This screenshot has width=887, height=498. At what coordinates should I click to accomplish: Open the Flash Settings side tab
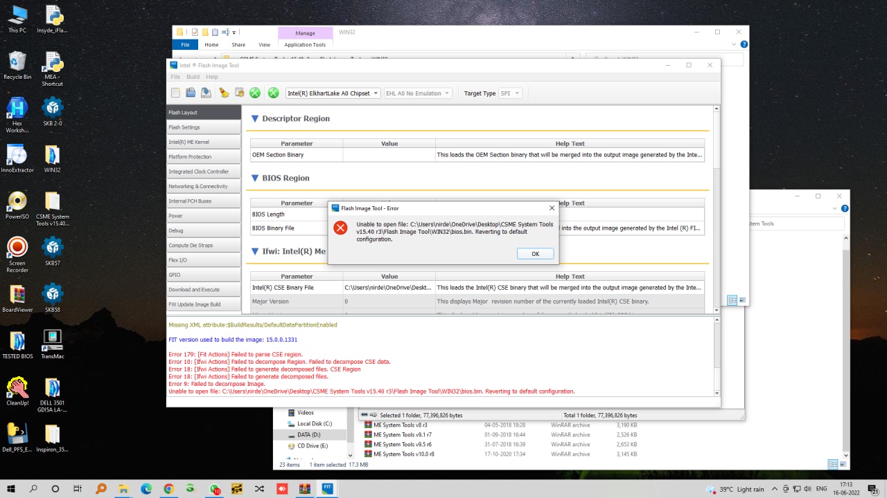(204, 127)
